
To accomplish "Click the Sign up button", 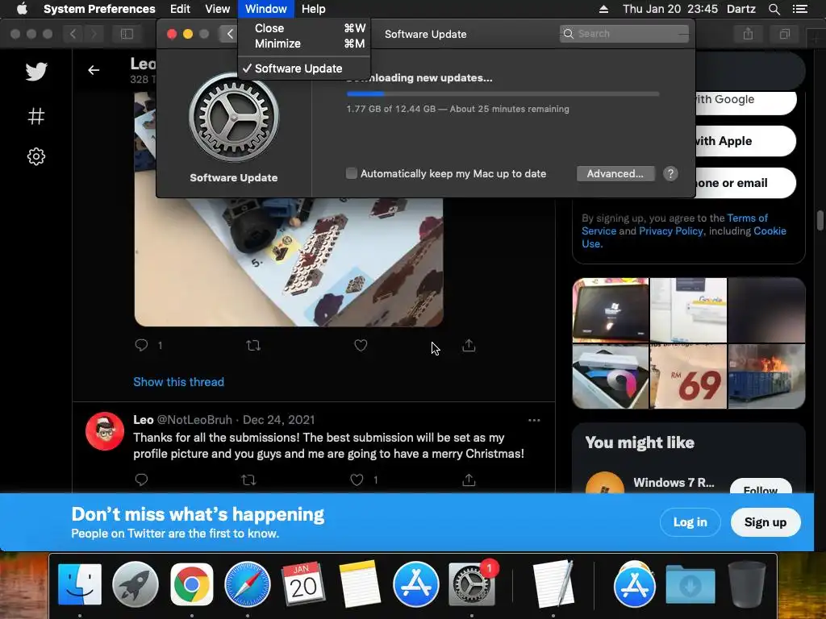I will pos(766,522).
